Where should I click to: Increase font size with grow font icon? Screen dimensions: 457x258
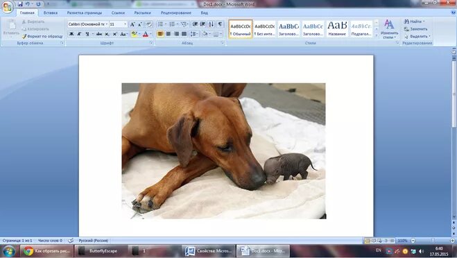pos(132,24)
